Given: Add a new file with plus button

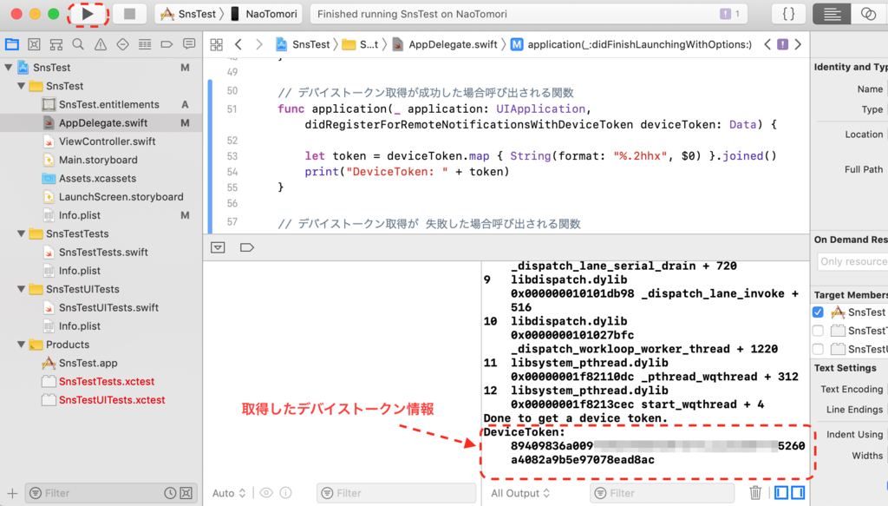Looking at the screenshot, I should (12, 493).
